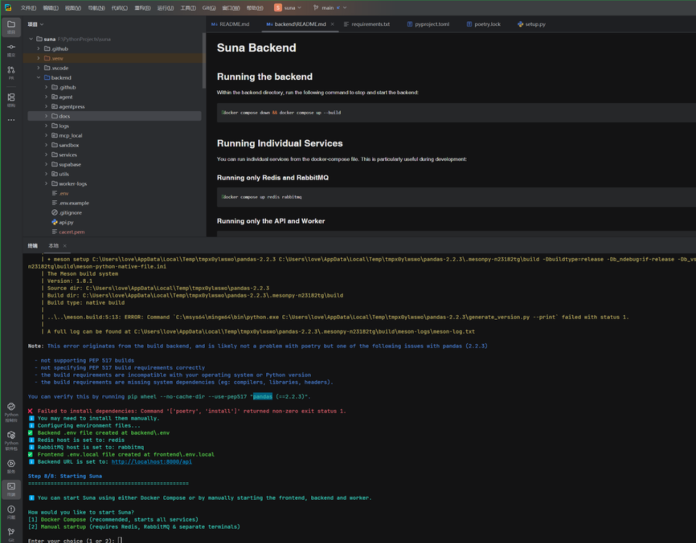This screenshot has width=696, height=543.
Task: Expand the docs folder
Action: (x=46, y=116)
